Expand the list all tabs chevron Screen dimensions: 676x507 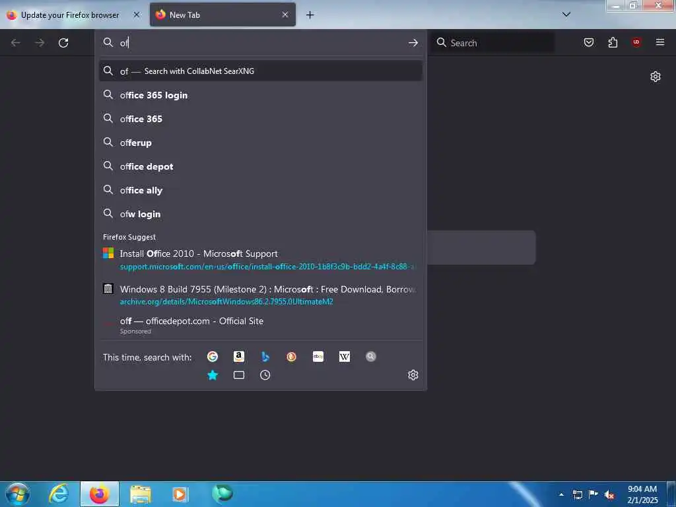click(566, 15)
